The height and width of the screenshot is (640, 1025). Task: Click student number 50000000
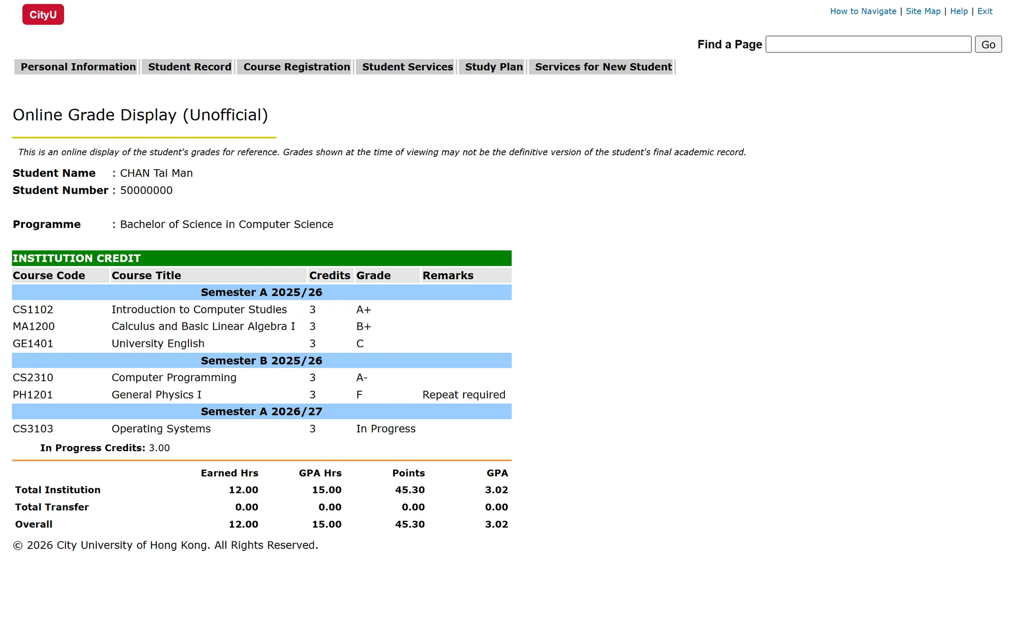click(146, 191)
